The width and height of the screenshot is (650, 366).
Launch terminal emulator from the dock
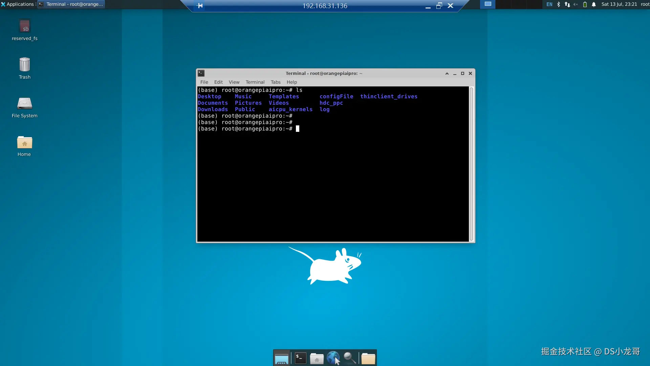tap(300, 358)
